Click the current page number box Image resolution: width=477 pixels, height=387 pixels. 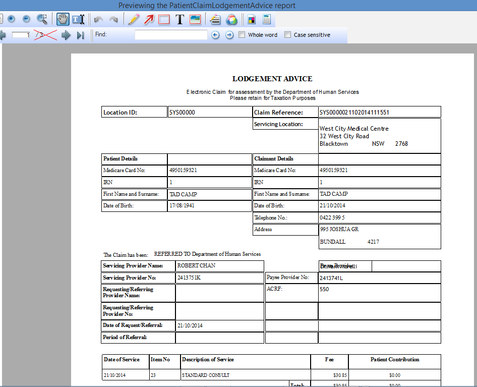(x=21, y=35)
